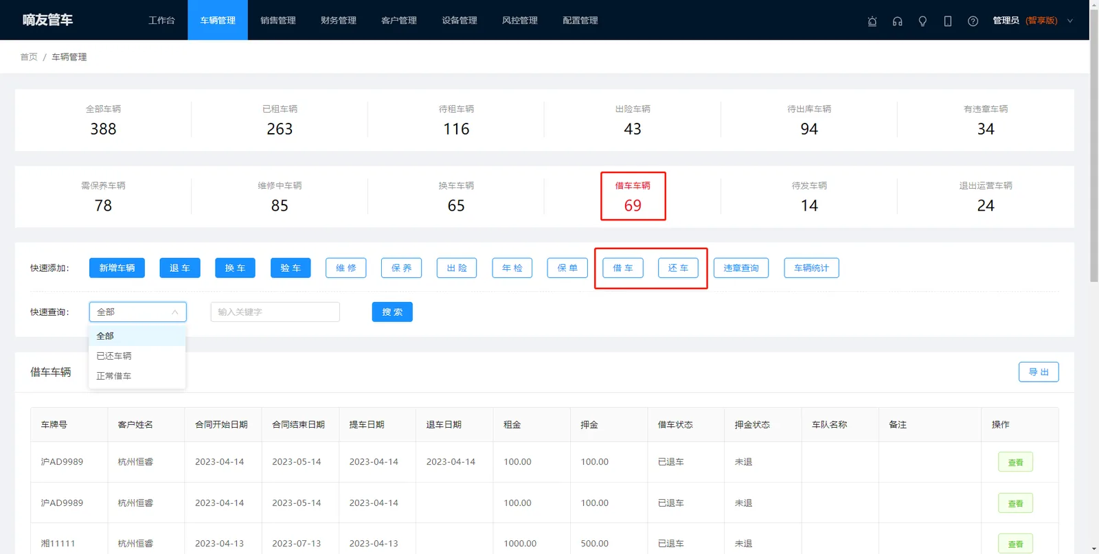Export the list with 导出 button
The height and width of the screenshot is (554, 1099).
point(1039,372)
